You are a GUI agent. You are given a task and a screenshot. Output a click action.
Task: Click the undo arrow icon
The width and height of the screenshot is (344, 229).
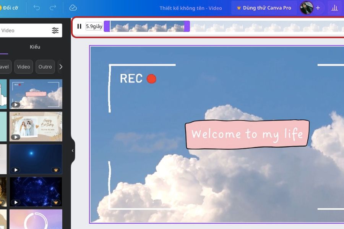pos(37,8)
